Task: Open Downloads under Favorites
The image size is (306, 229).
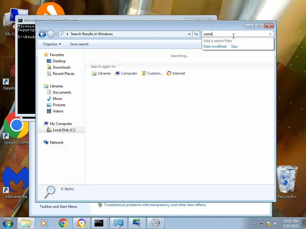Action: 62,67
